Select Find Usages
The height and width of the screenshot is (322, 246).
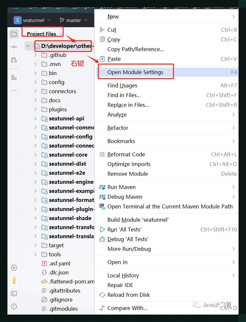(167, 85)
